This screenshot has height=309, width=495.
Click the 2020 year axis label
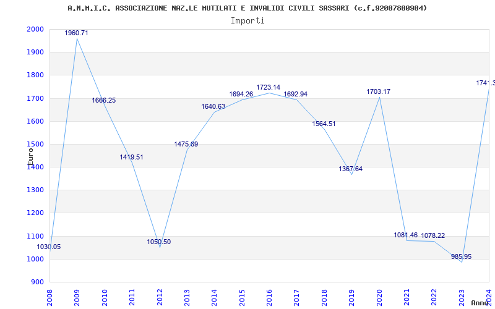(379, 297)
